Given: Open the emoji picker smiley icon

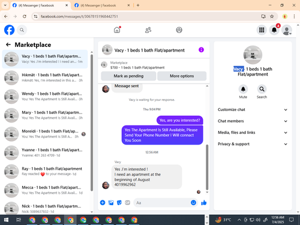Looking at the screenshot, I should [193, 203].
